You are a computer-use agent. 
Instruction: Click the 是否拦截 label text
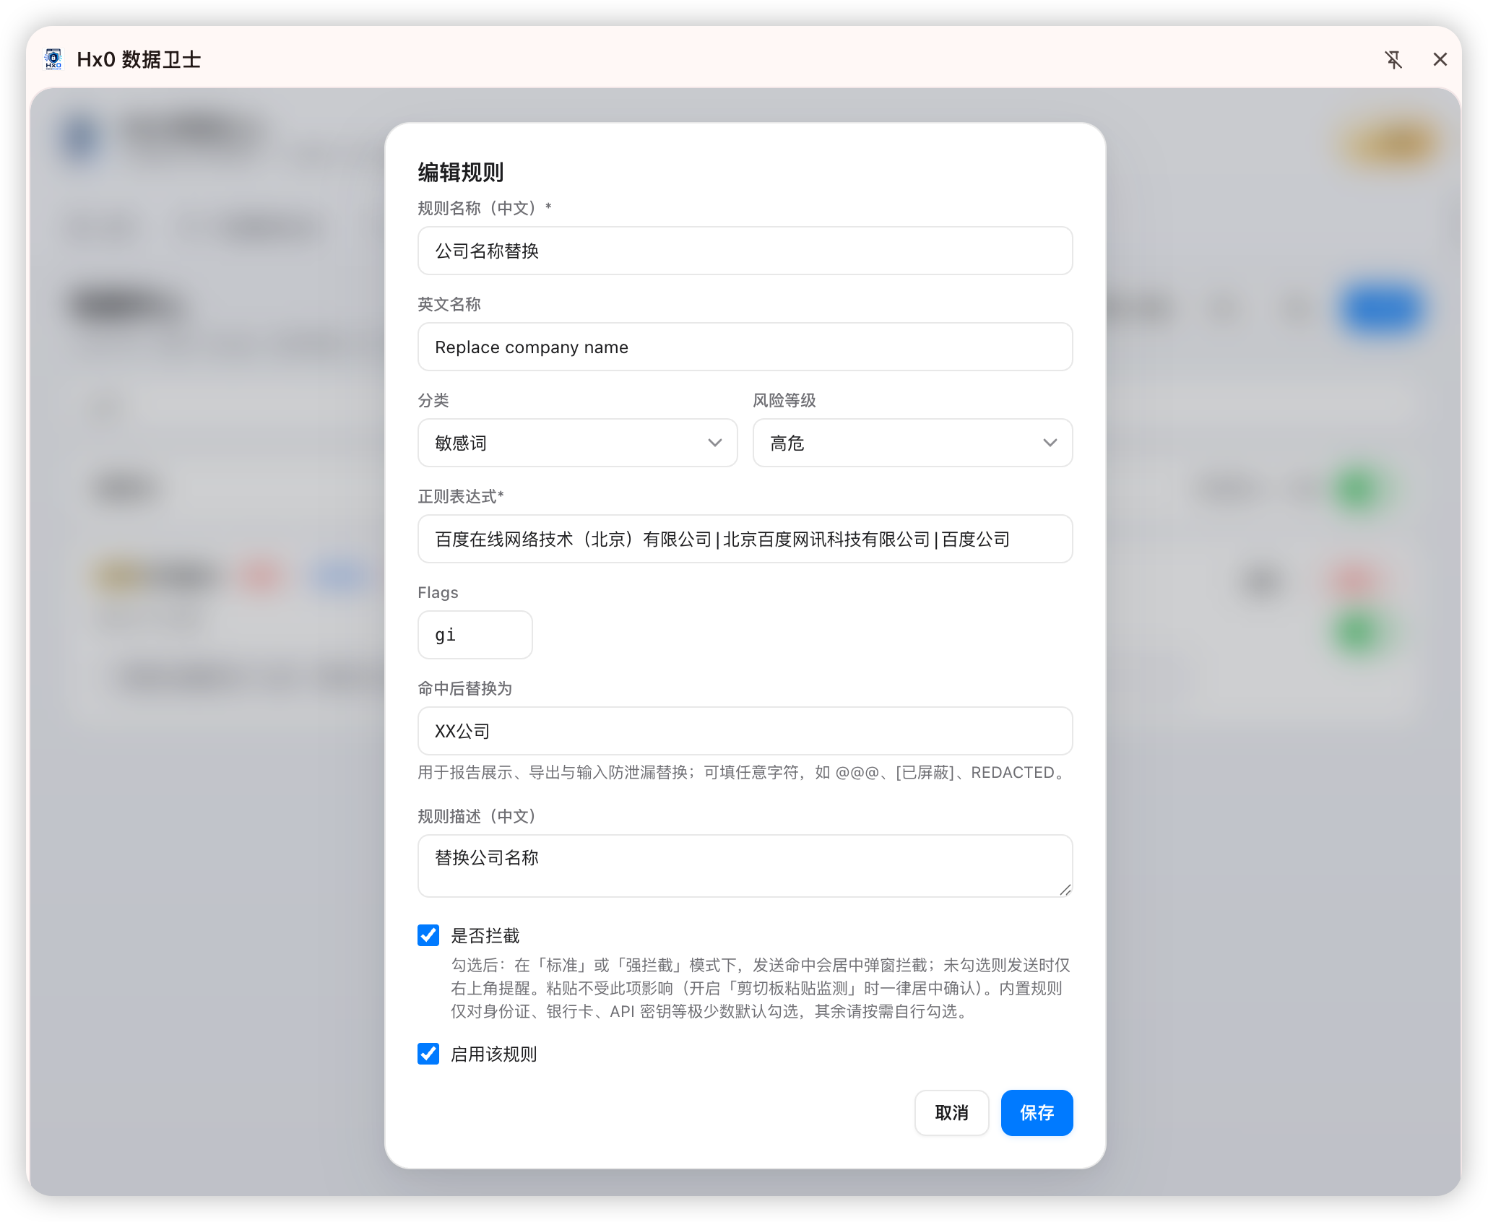[485, 936]
